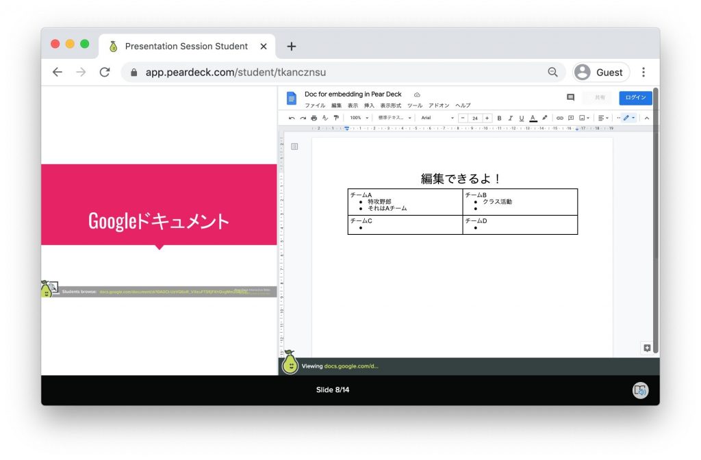701x460 pixels.
Task: Open the 100% zoom dropdown
Action: (x=359, y=118)
